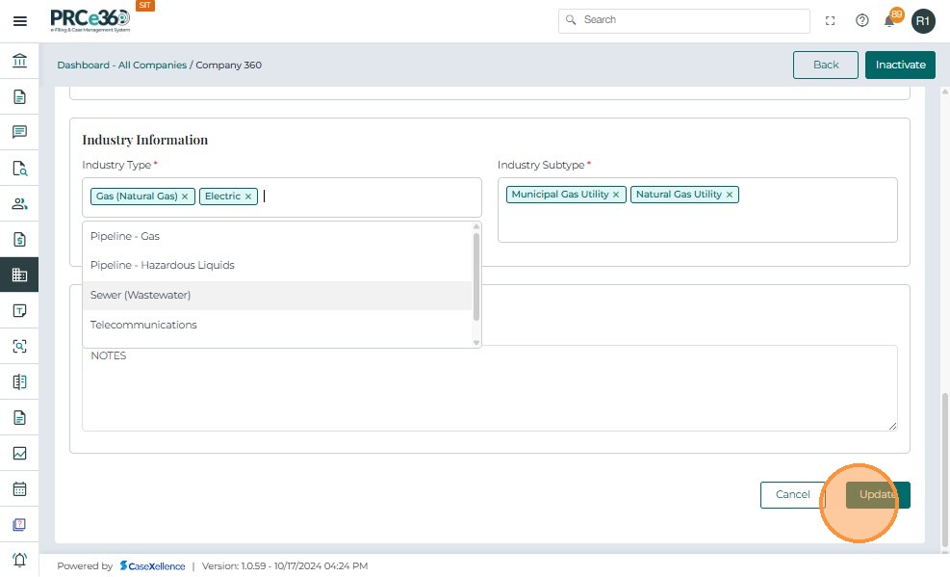Open the calendar icon in sidebar

coord(19,488)
